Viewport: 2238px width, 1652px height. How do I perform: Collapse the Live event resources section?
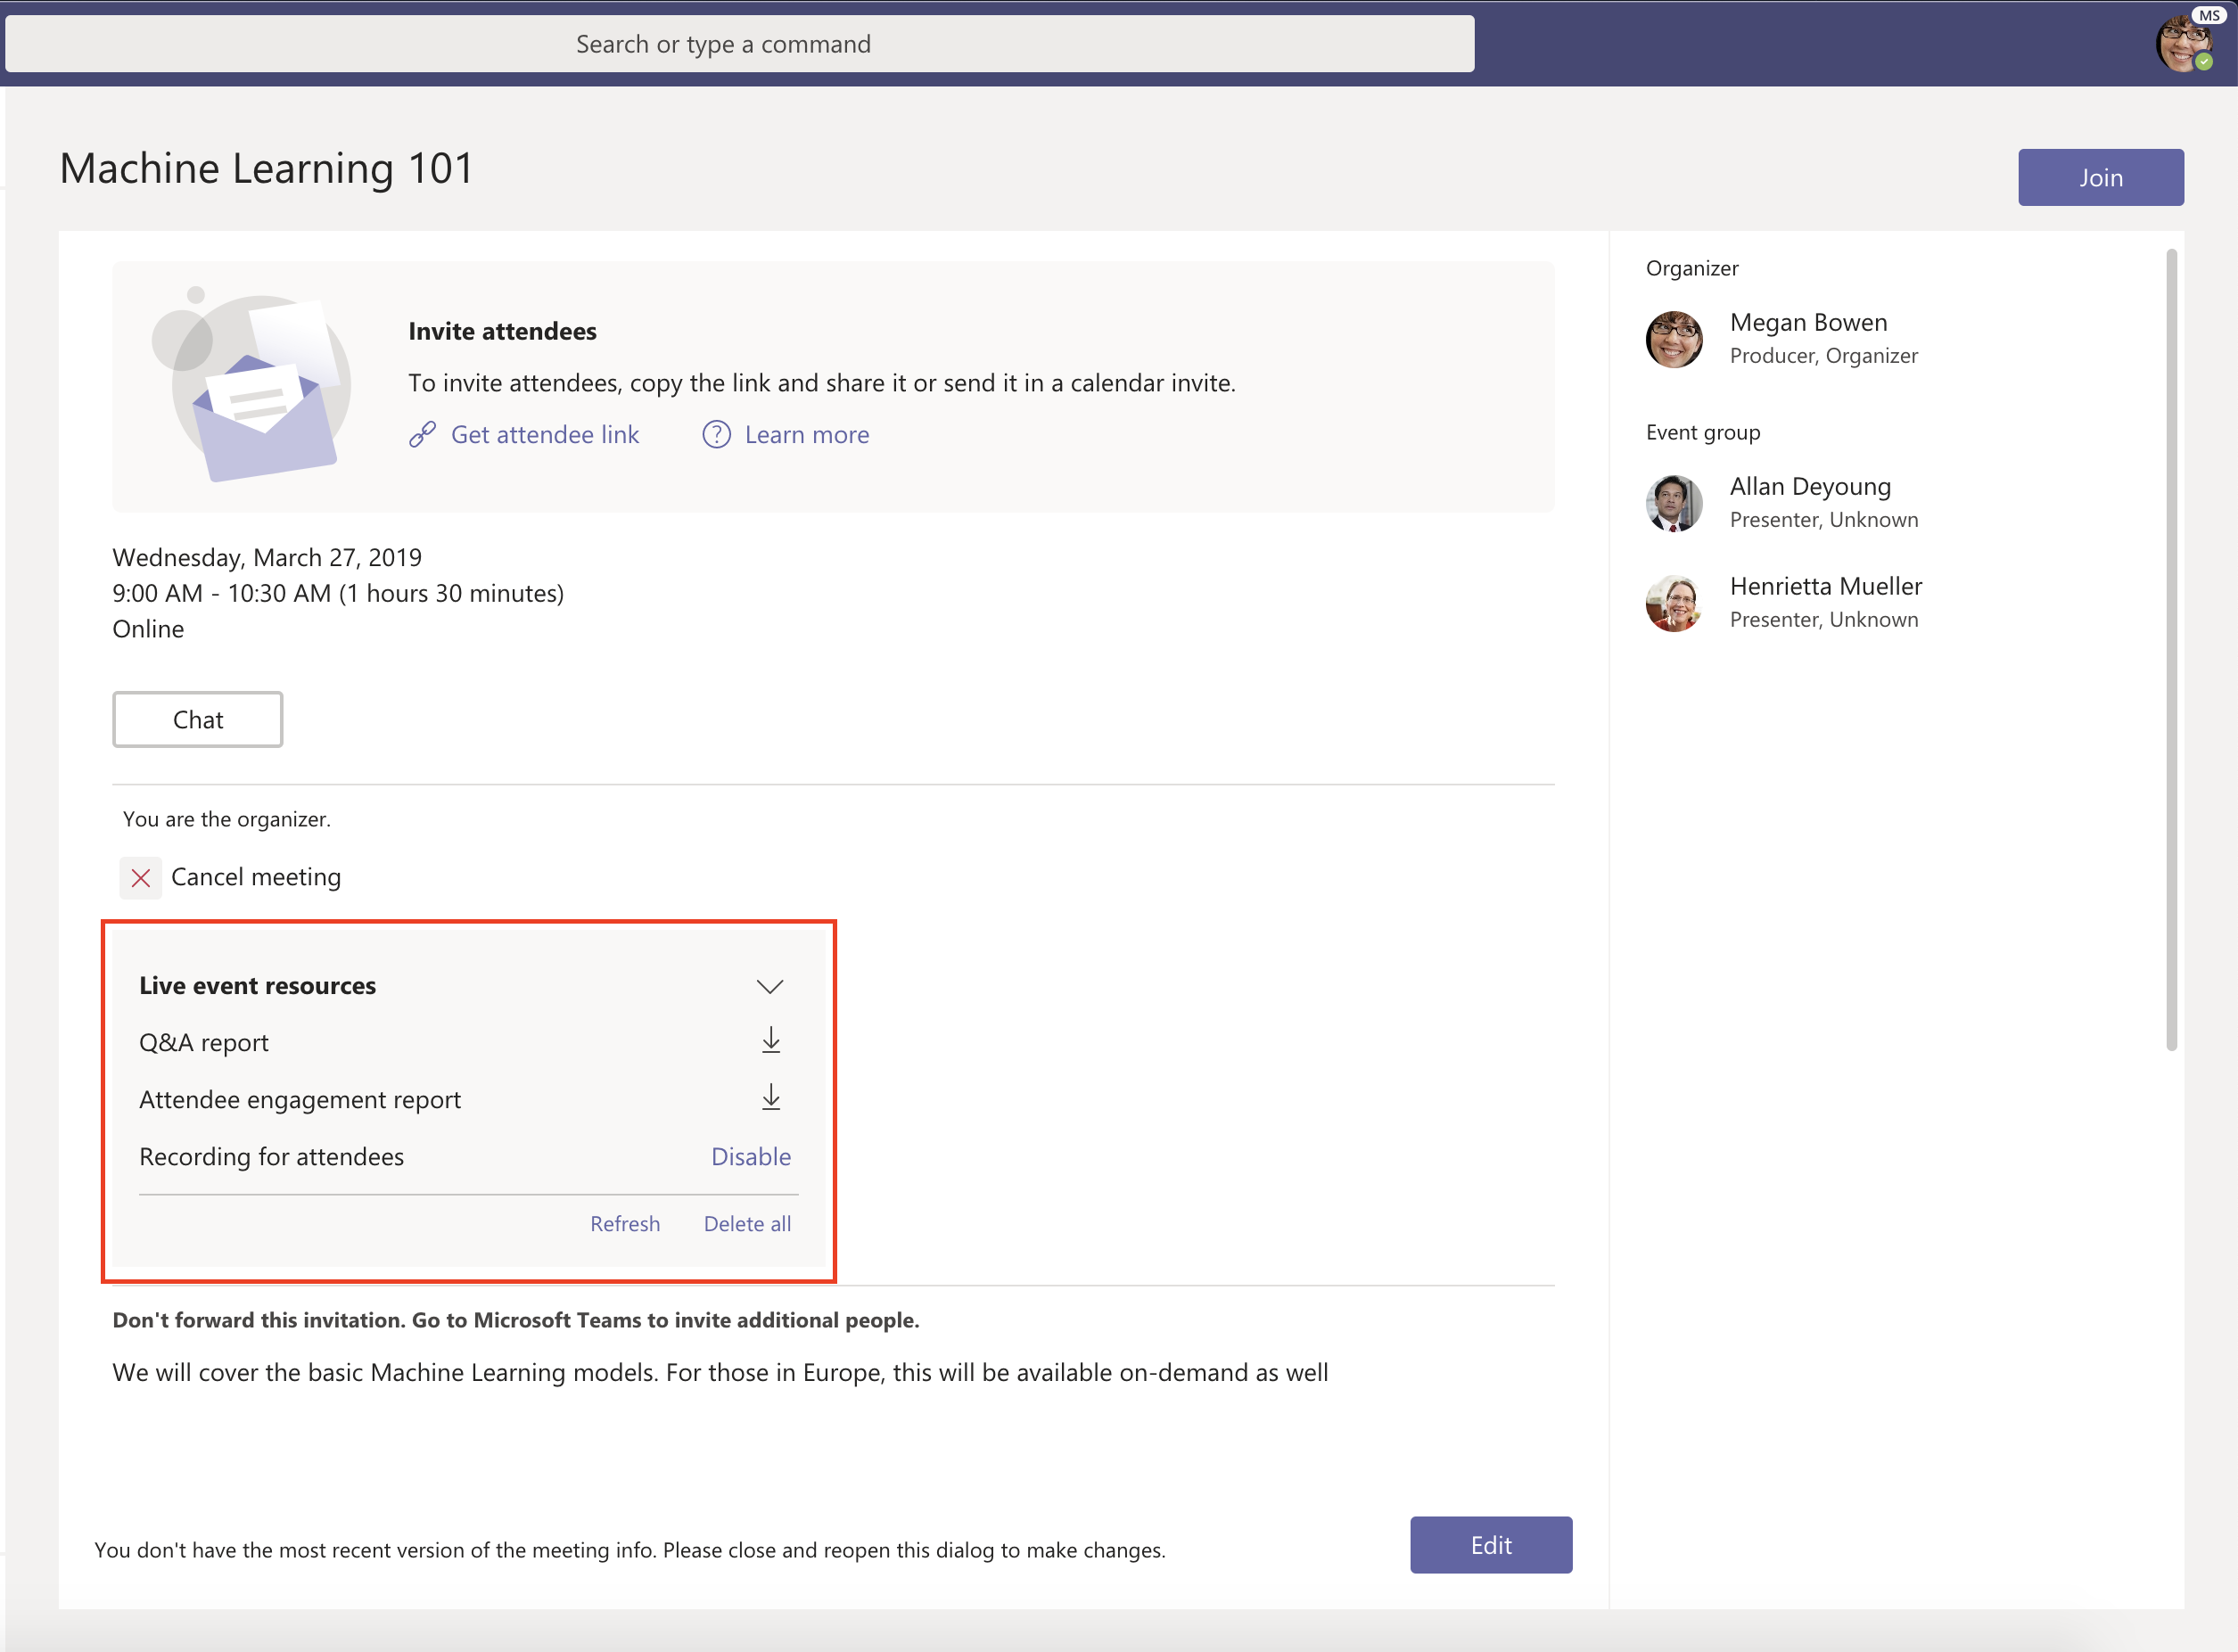770,986
